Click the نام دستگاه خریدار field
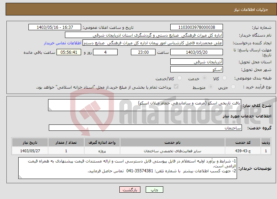 coord(144,35)
